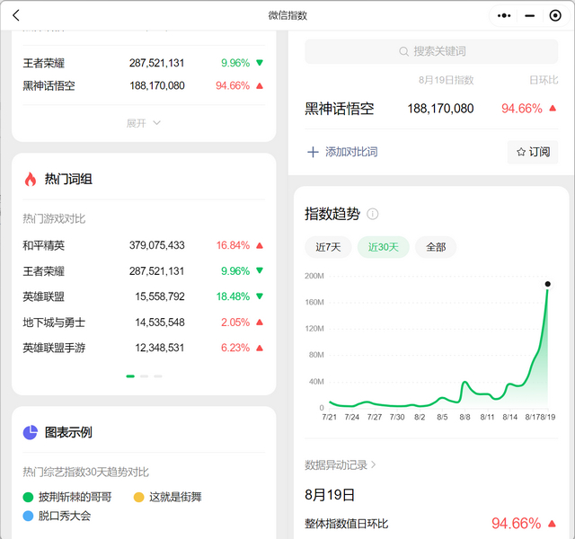Click the 8/8 date label on chart axis
This screenshot has height=539, width=575.
click(x=464, y=417)
